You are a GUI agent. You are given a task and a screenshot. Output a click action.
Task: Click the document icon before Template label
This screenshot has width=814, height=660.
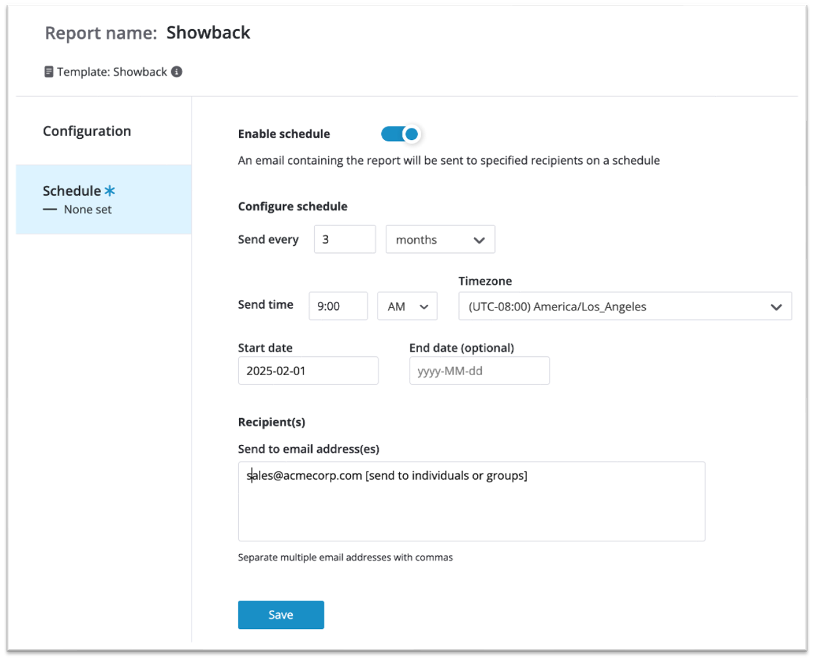(49, 71)
